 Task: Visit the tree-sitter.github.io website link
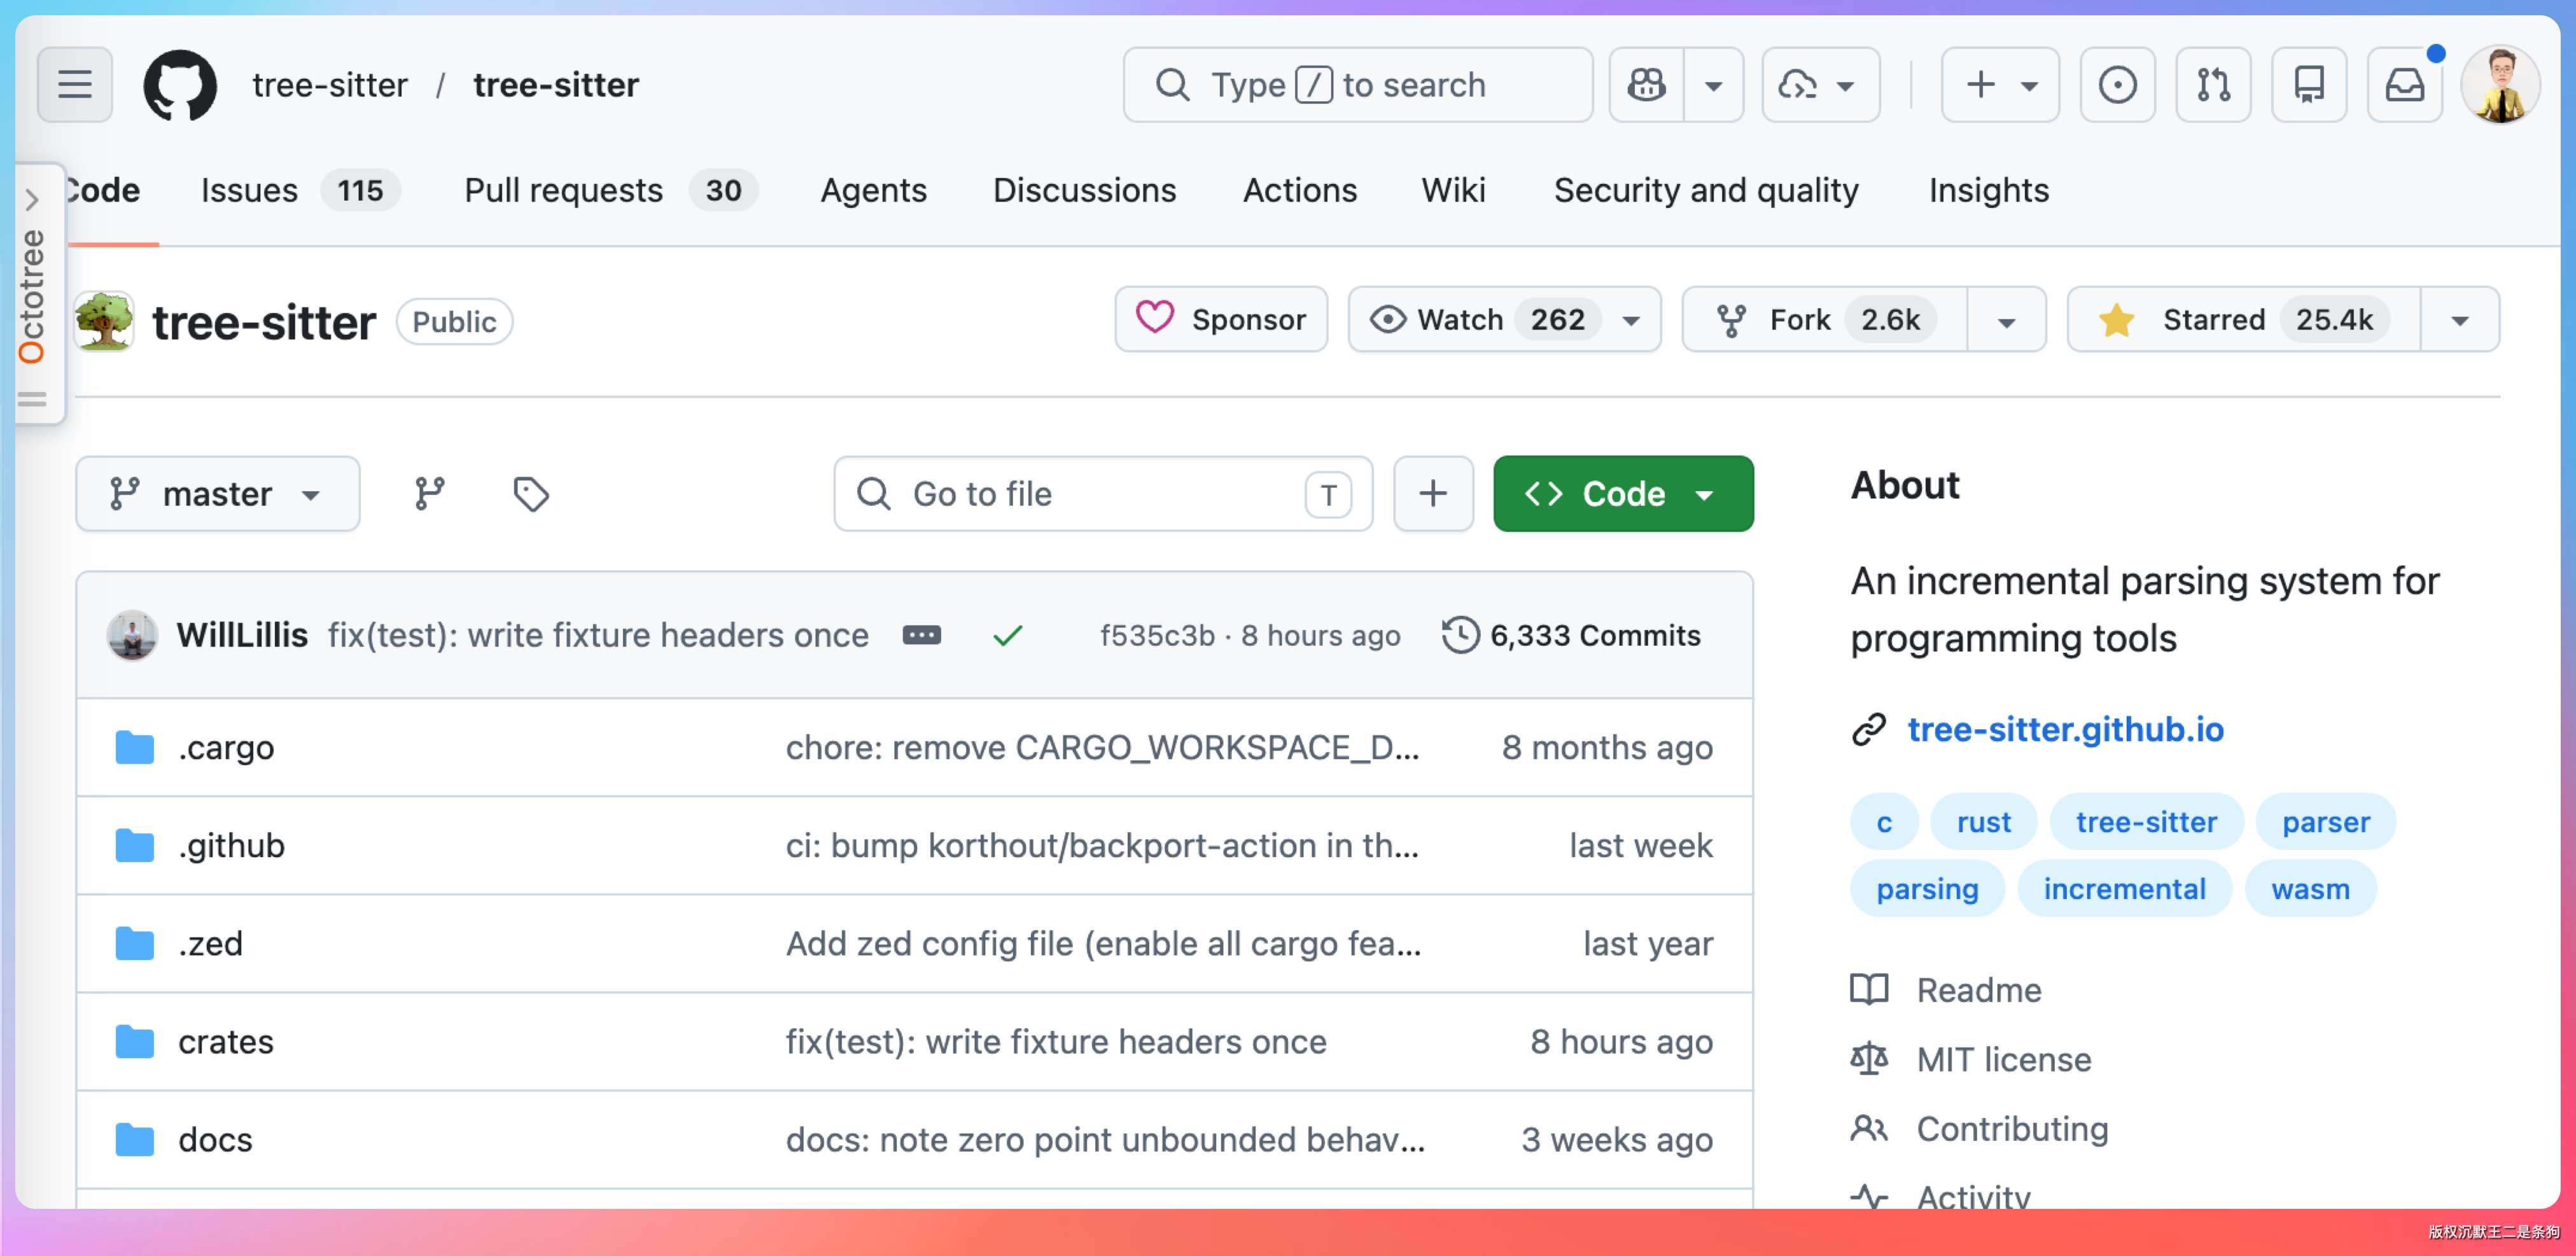tap(2065, 729)
